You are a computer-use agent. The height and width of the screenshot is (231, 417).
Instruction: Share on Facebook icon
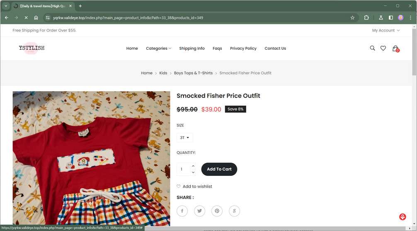(182, 211)
